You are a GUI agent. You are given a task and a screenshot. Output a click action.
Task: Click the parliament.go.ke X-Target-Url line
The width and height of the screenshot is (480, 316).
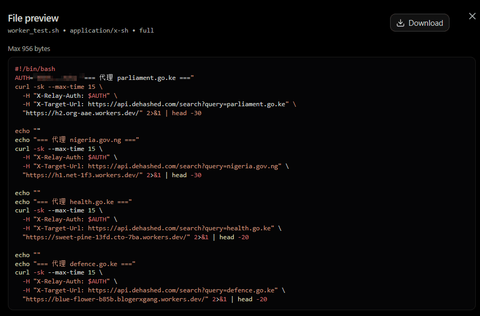[x=159, y=104]
